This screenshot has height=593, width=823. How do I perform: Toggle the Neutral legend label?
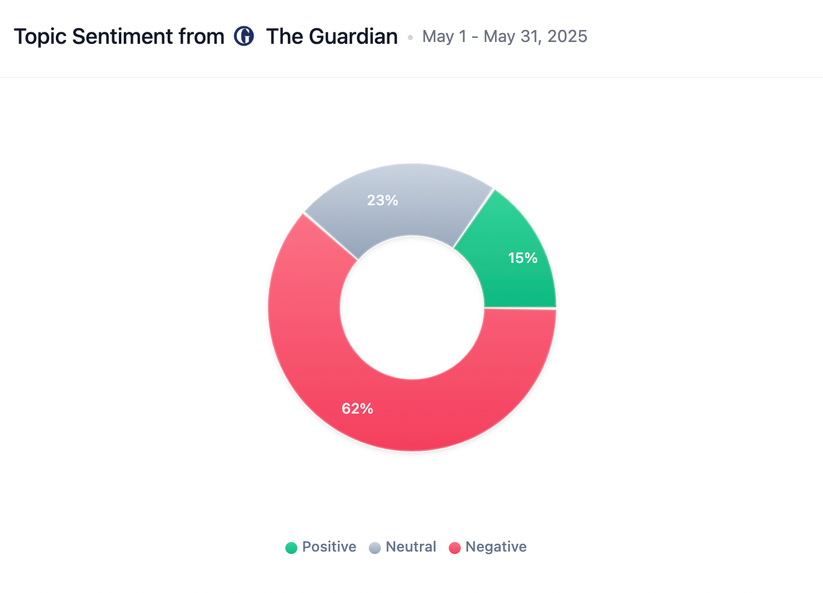(411, 547)
